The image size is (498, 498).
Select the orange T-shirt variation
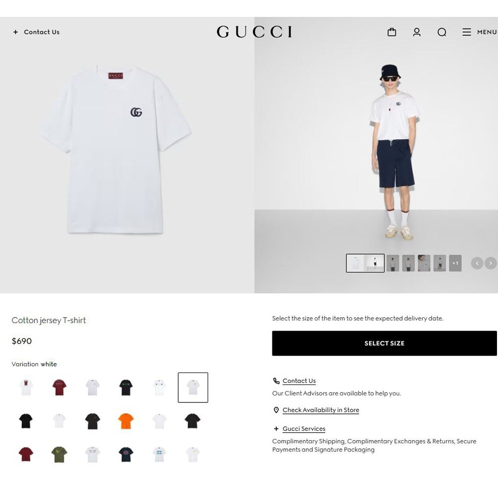126,421
